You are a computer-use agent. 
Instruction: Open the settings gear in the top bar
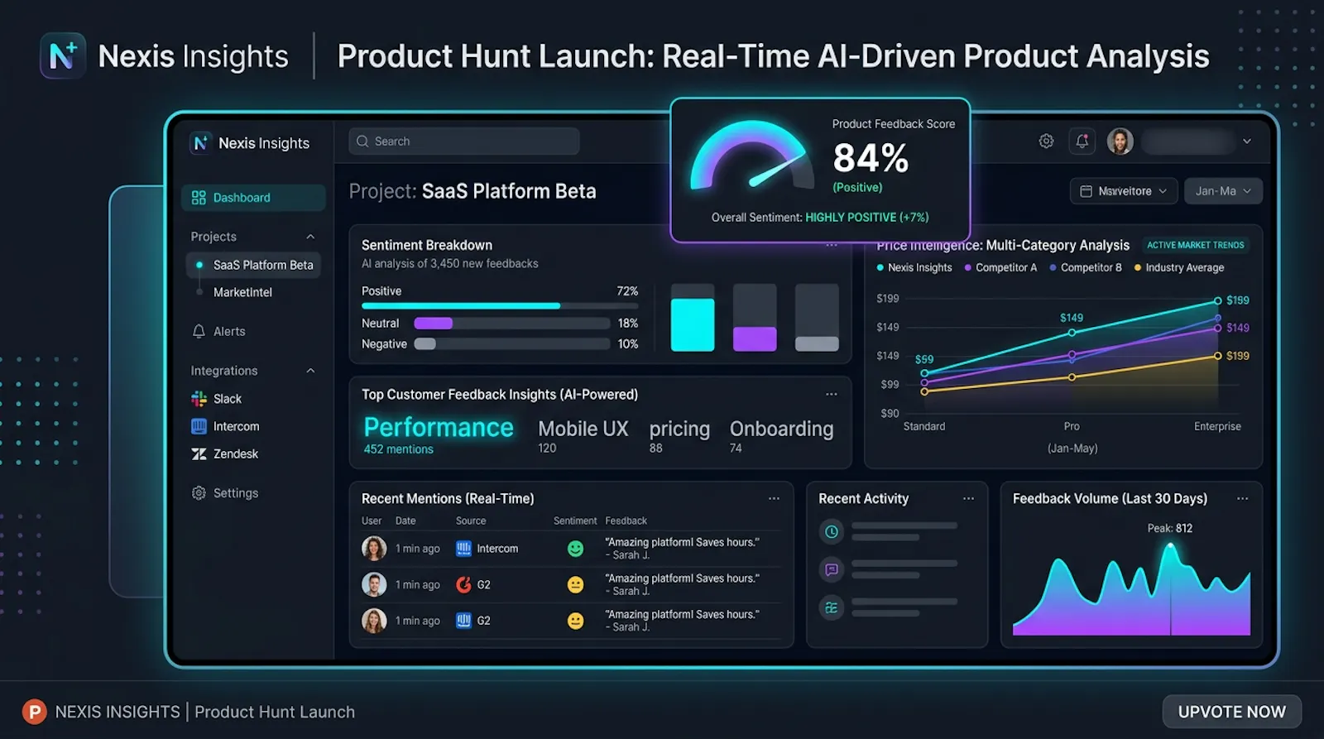[1046, 142]
